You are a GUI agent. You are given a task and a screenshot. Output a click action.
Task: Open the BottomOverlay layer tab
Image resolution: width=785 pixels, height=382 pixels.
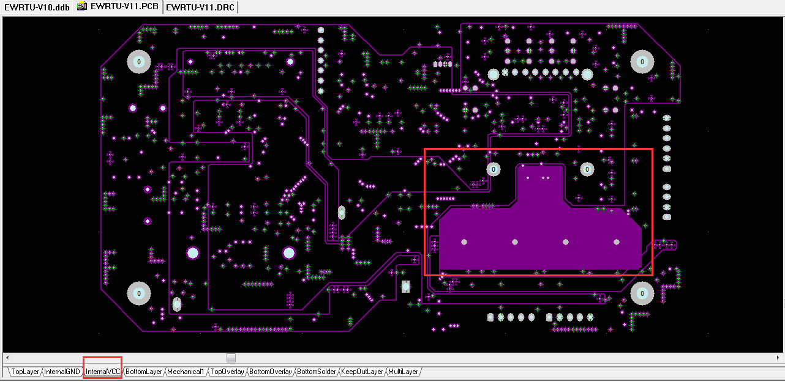[x=271, y=372]
